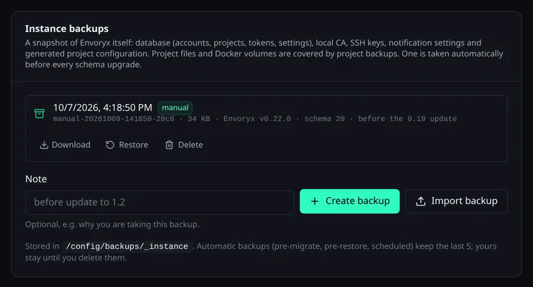Click the /config/backups/_instance path
533x287 pixels.
[x=126, y=246]
